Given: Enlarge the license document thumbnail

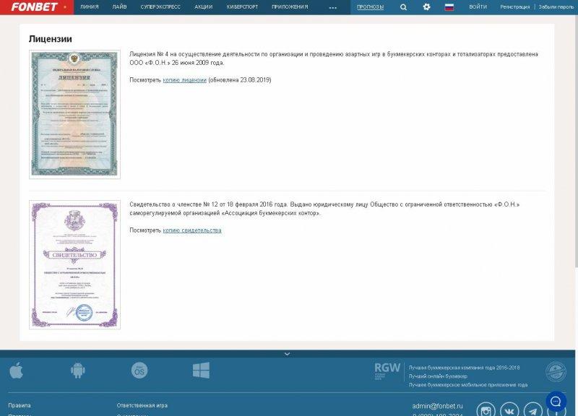Looking at the screenshot, I should (75, 114).
